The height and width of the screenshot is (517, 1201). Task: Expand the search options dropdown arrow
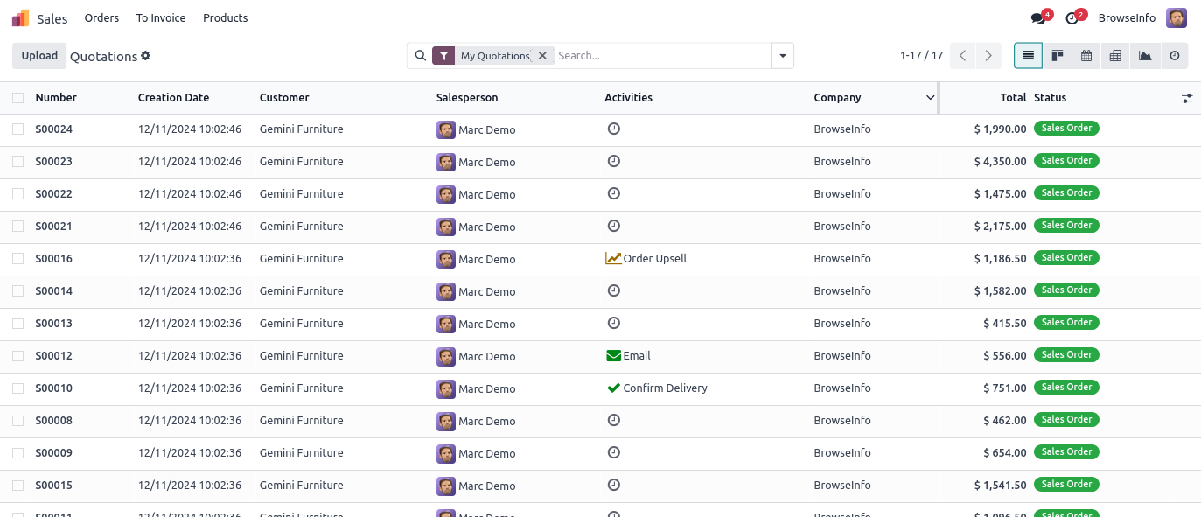click(782, 56)
